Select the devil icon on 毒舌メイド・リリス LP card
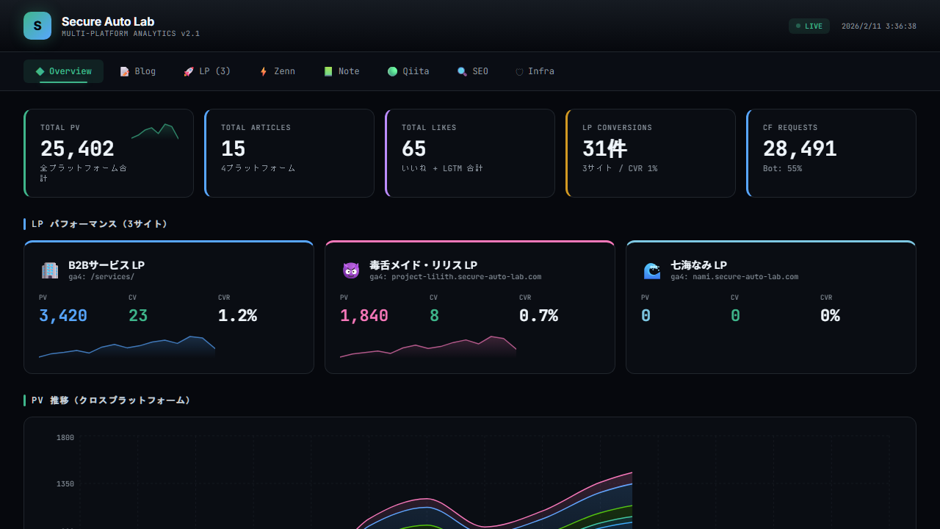 (x=351, y=270)
